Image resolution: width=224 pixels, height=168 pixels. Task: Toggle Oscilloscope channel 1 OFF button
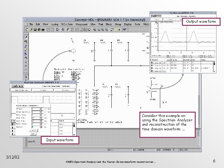[x=164, y=63]
